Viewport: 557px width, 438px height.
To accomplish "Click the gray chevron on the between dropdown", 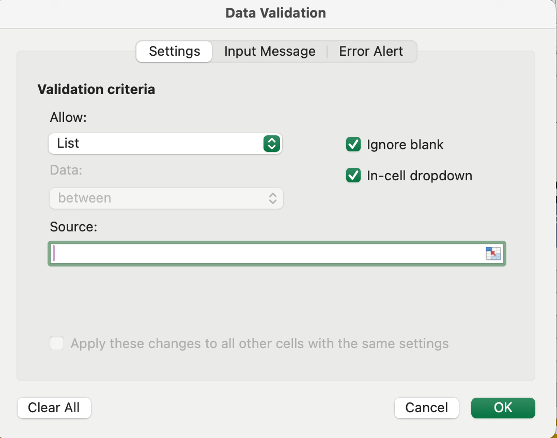I will pyautogui.click(x=273, y=198).
